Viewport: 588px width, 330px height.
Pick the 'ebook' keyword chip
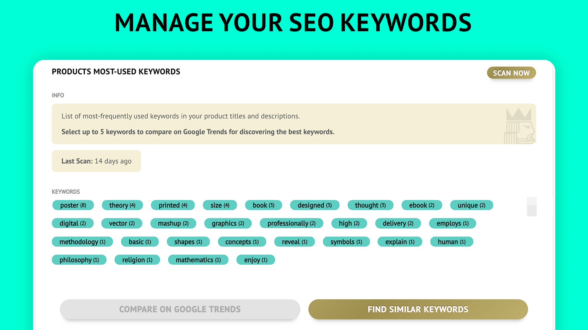click(422, 205)
